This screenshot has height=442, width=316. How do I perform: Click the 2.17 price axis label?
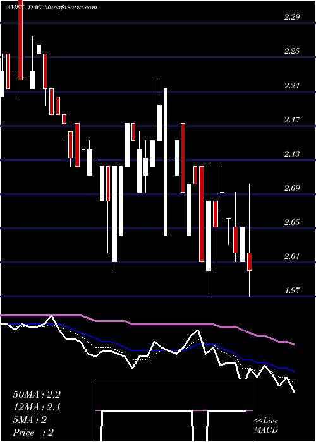292,119
